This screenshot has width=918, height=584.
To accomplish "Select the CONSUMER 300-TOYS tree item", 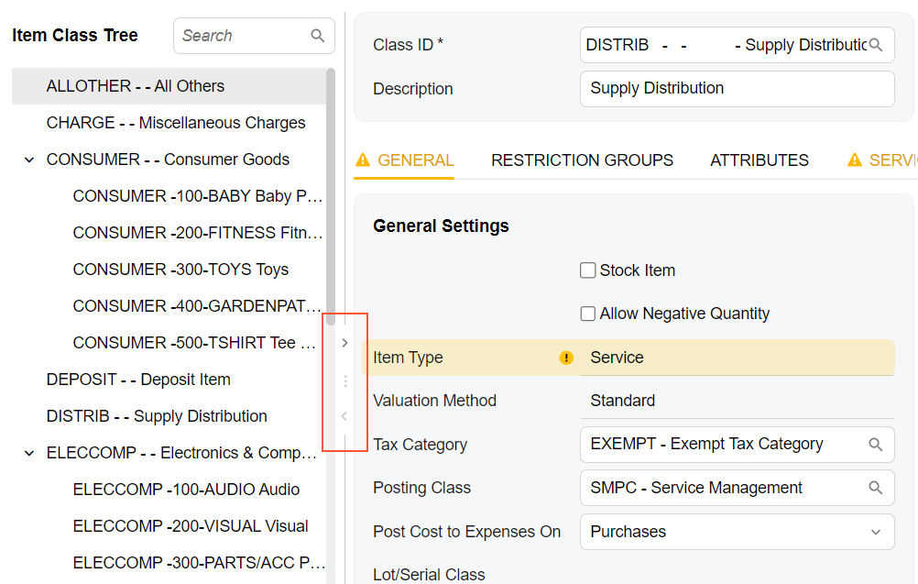I will point(180,270).
